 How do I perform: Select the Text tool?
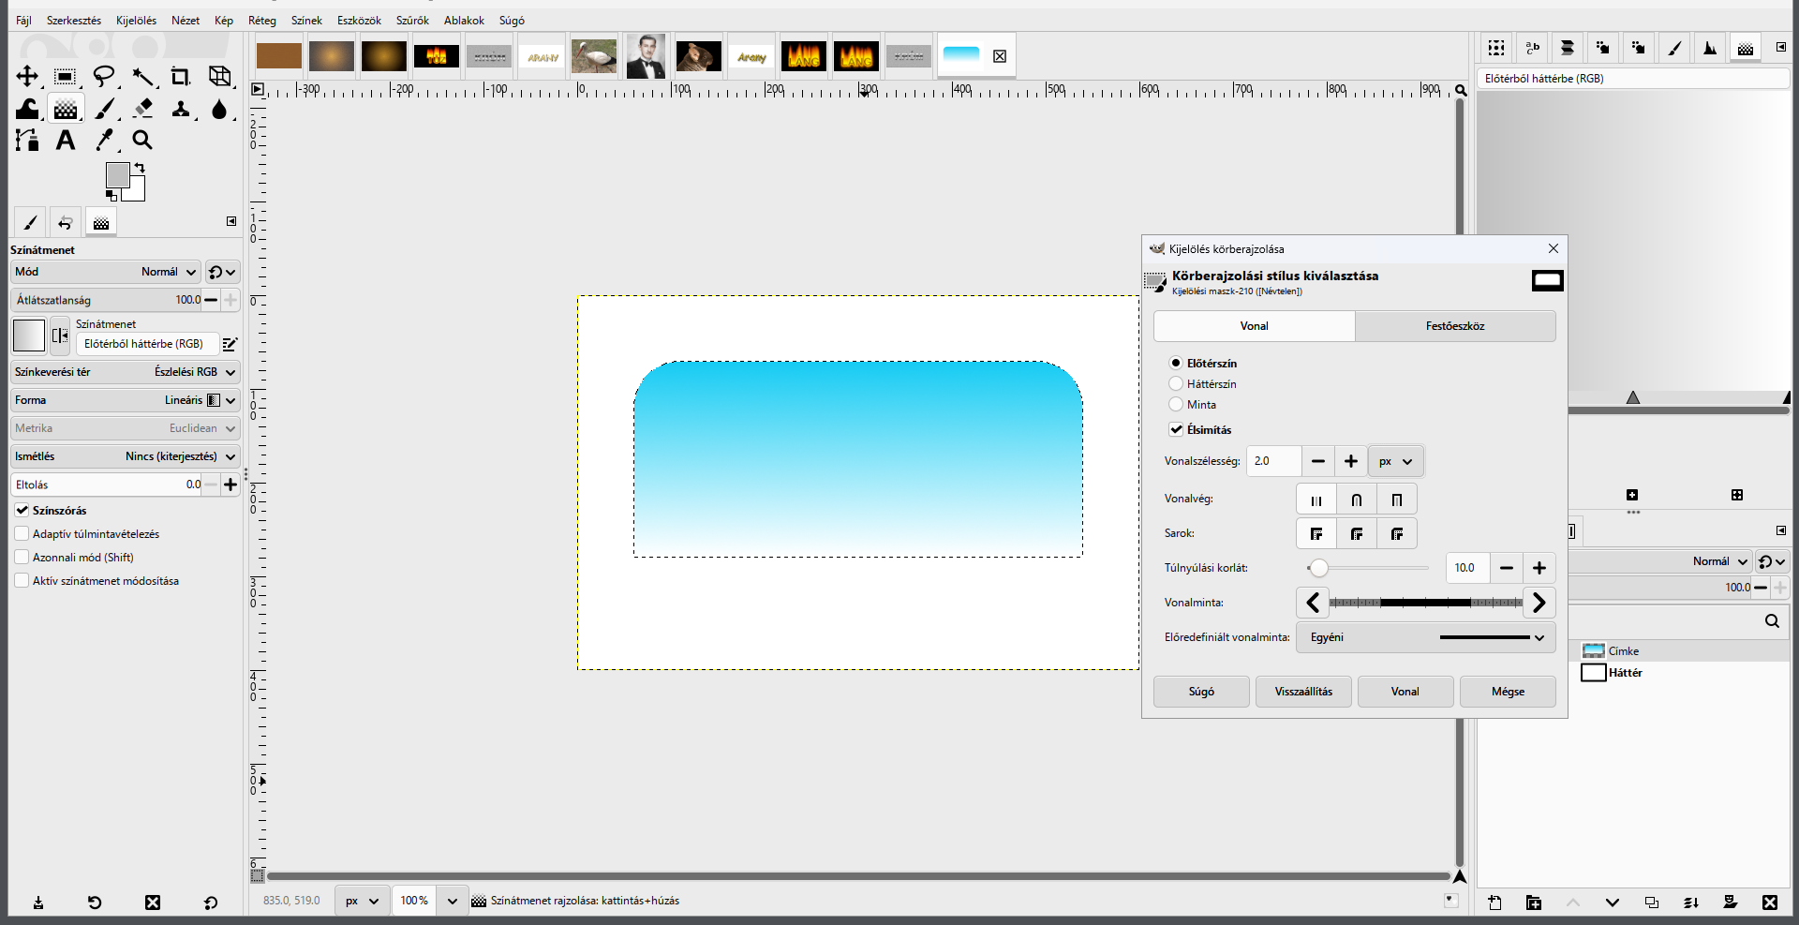(66, 141)
